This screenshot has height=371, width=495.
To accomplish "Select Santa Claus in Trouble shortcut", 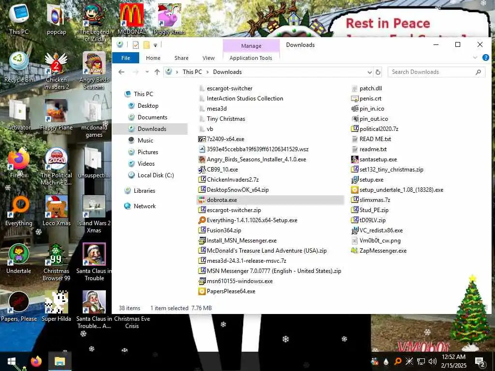I will tap(94, 262).
